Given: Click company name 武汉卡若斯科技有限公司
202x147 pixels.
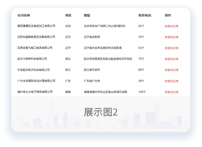Looking at the screenshot, I should [x=32, y=59].
